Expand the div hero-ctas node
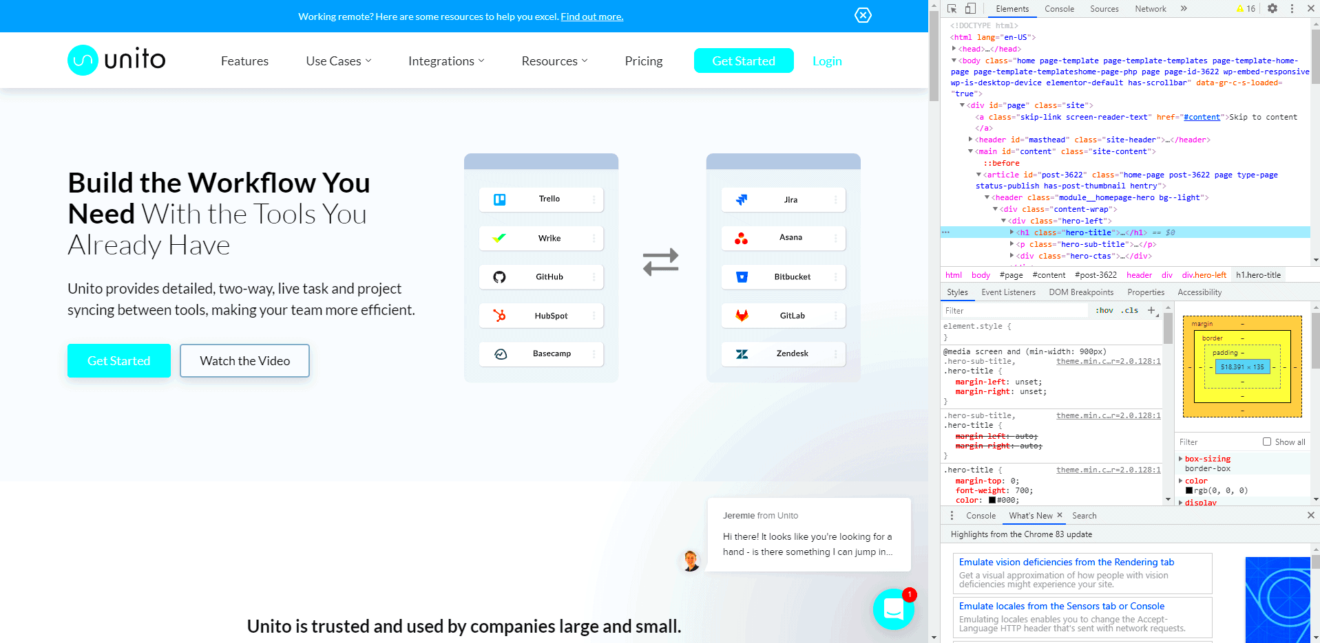The height and width of the screenshot is (643, 1320). tap(1012, 256)
